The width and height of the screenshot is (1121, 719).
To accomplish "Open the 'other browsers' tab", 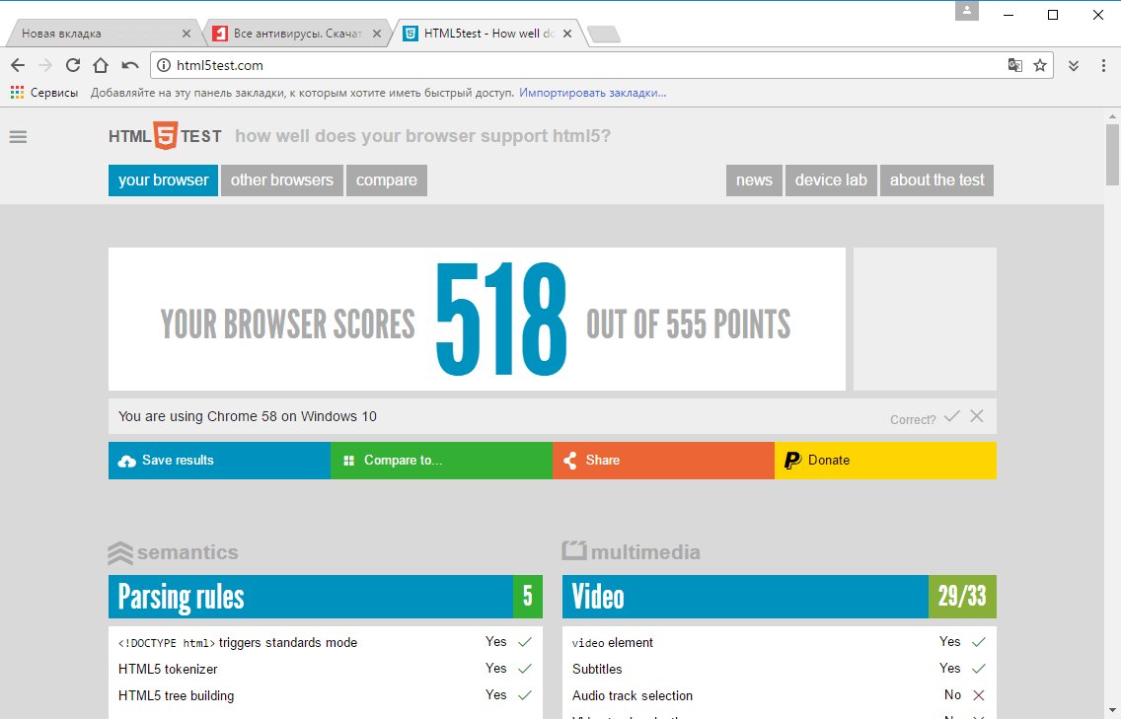I will point(281,180).
